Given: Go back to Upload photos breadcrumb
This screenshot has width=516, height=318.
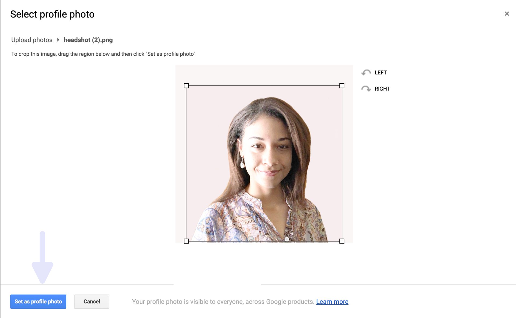Looking at the screenshot, I should (32, 40).
